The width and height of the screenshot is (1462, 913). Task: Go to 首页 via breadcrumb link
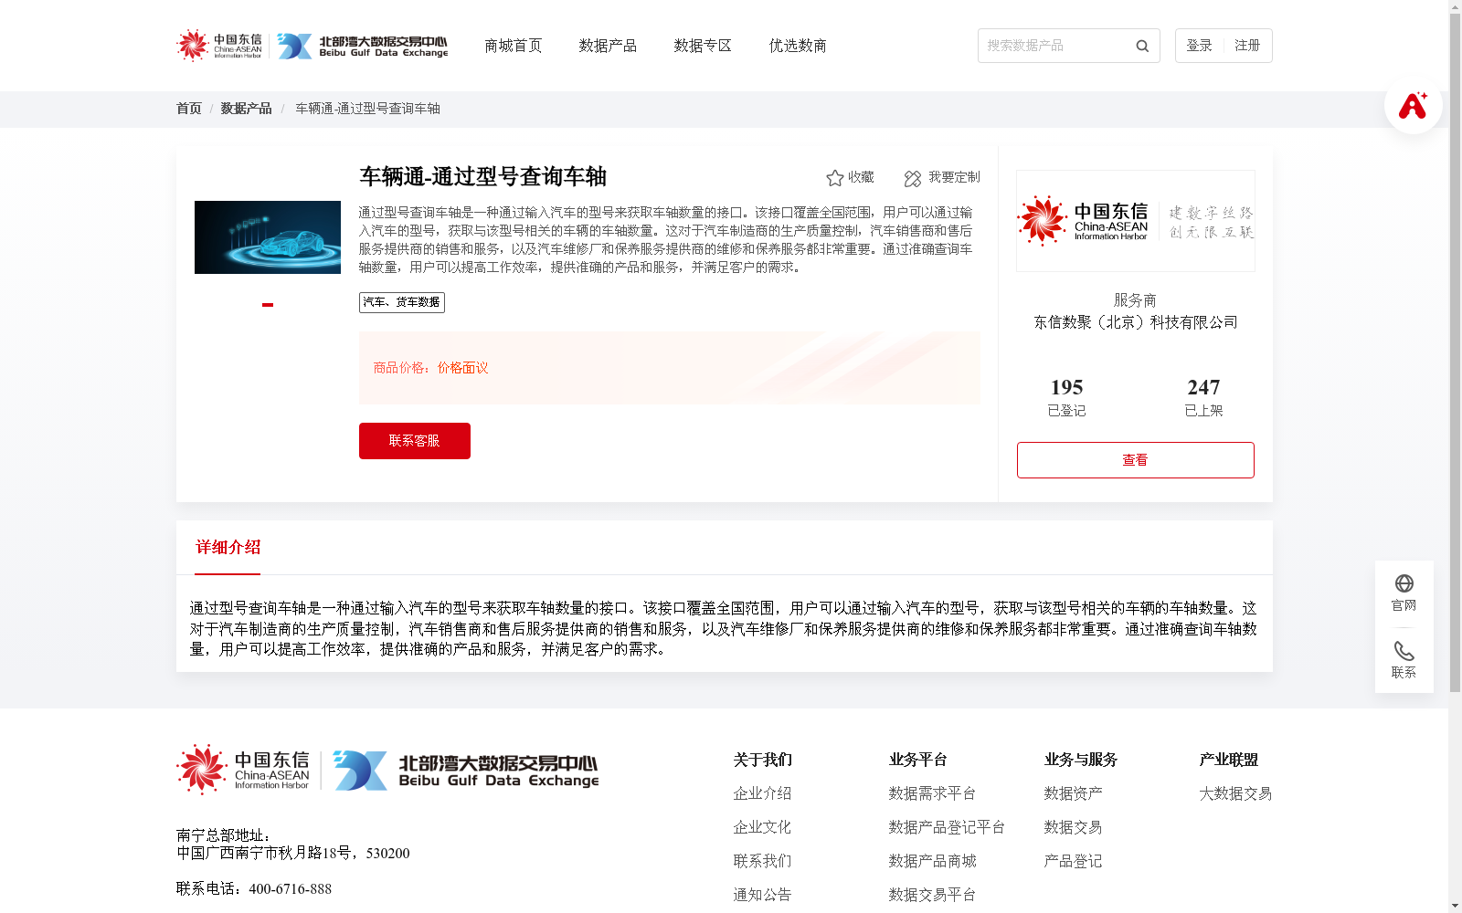[x=188, y=109]
